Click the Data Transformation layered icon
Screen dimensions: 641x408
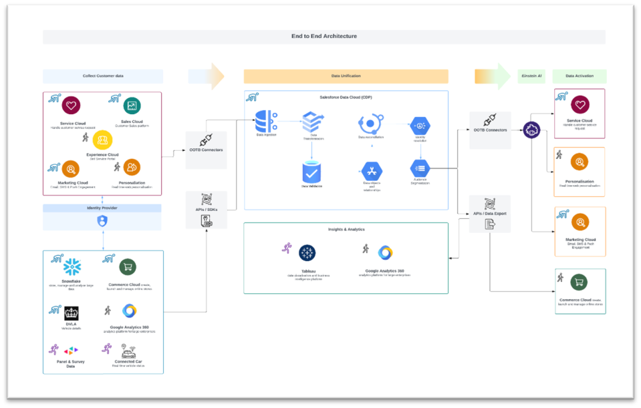pos(312,122)
